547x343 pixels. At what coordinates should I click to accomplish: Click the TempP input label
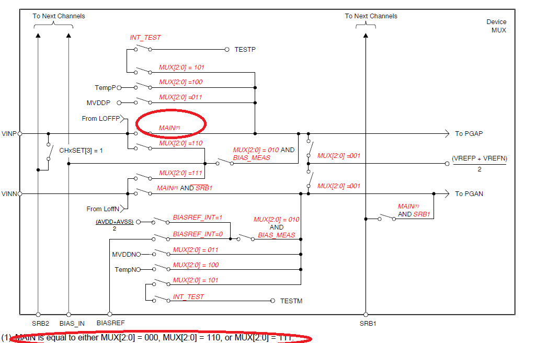pos(105,88)
